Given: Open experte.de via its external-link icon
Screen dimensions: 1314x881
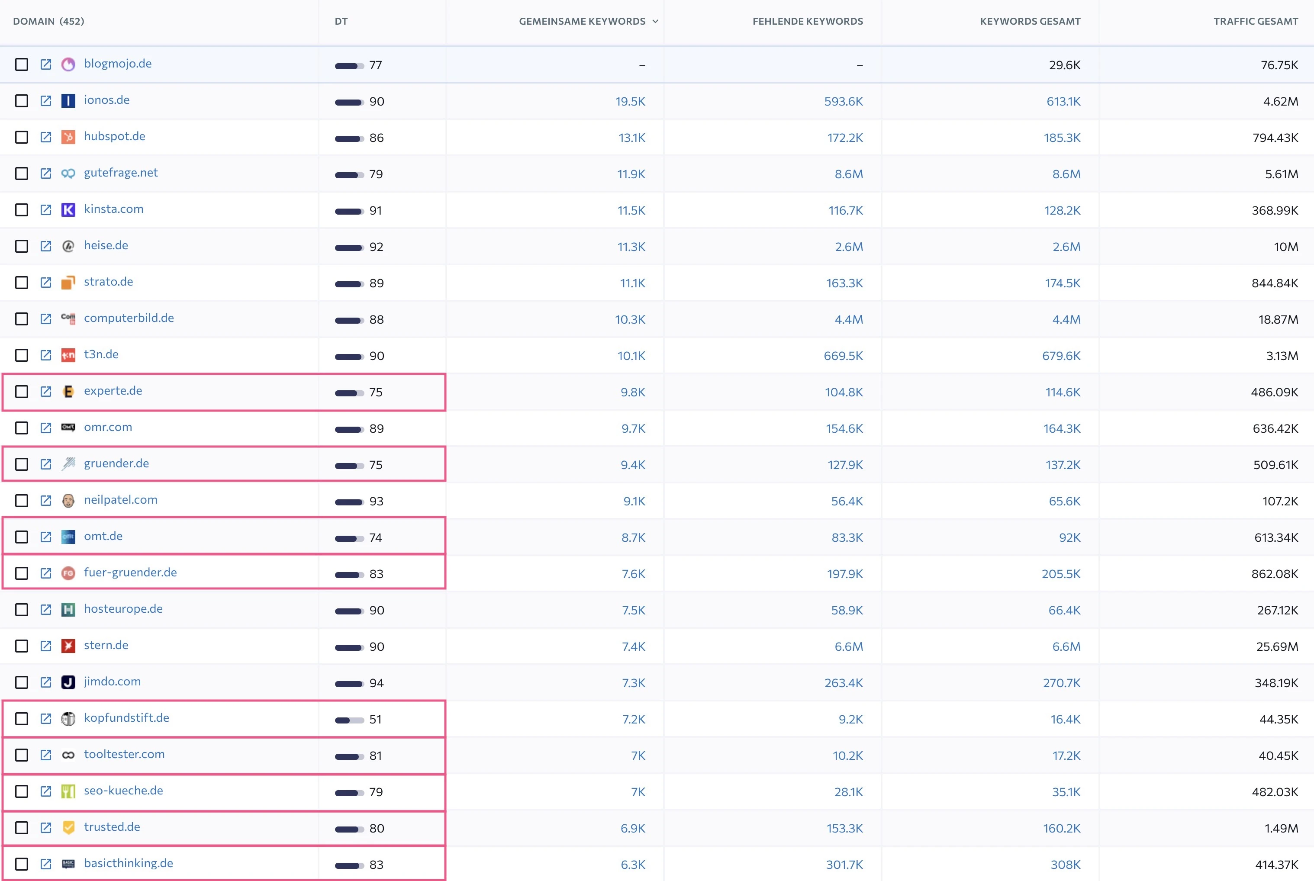Looking at the screenshot, I should [46, 392].
